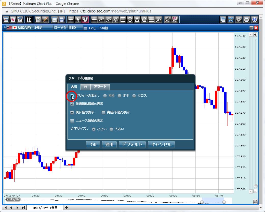Screen dimensions: 265x212
Task: Open the technical indicator settings icon
Action: 38,20
